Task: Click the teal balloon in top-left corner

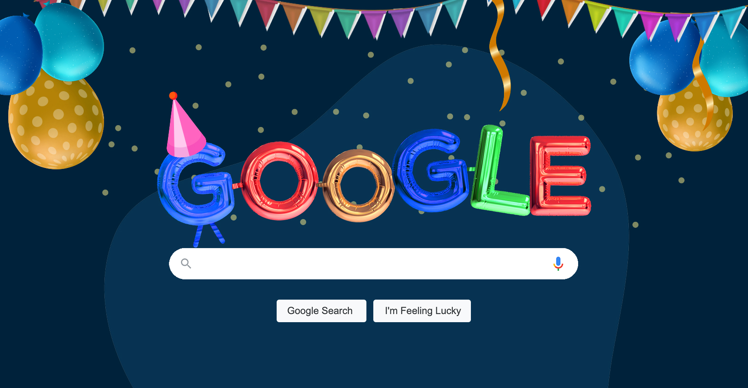Action: click(70, 42)
